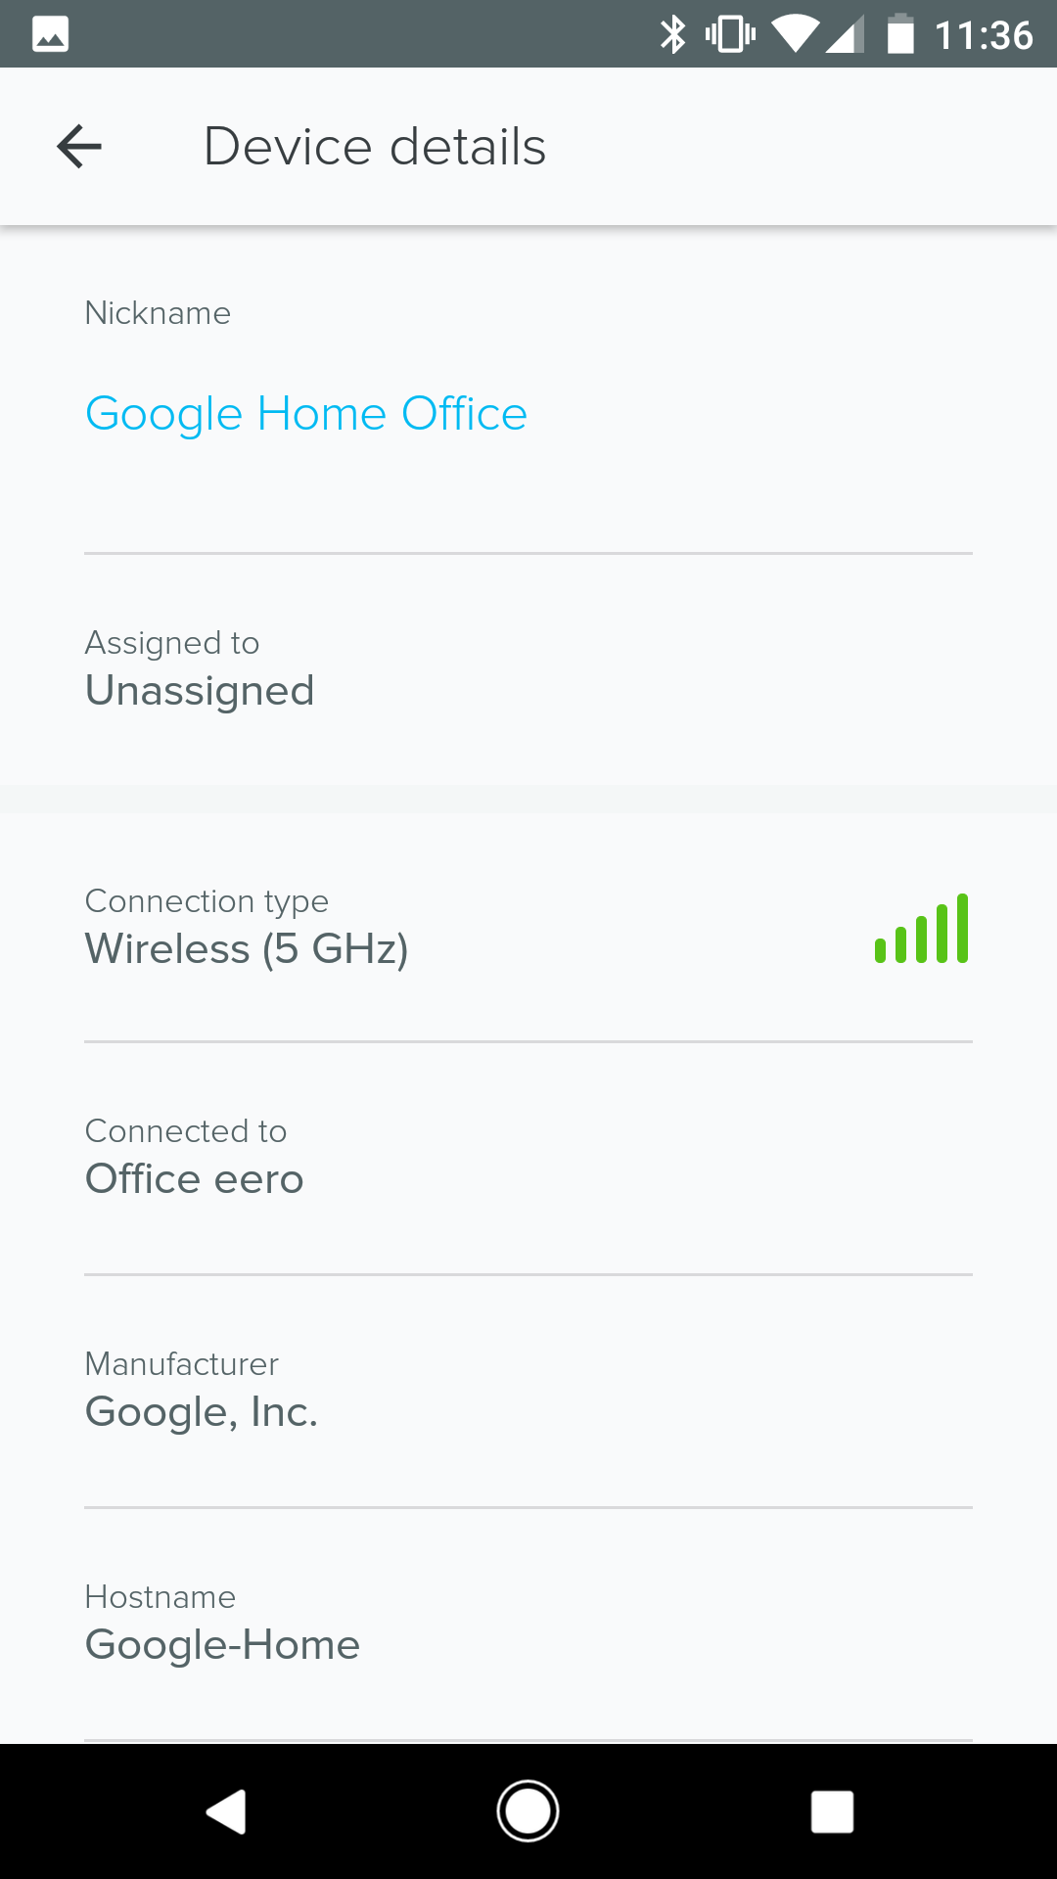The height and width of the screenshot is (1879, 1057).
Task: Tap the vibrate mode status icon
Action: coord(730,34)
